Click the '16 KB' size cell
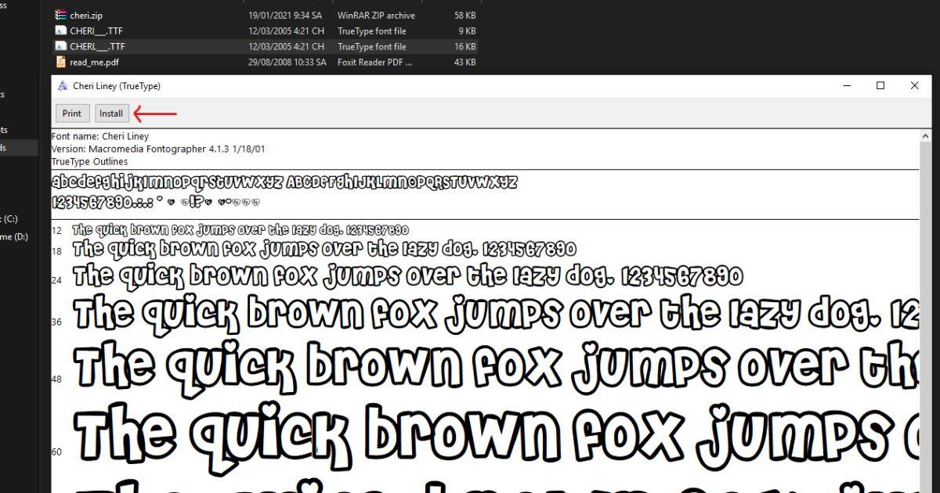This screenshot has width=940, height=493. pyautogui.click(x=465, y=46)
